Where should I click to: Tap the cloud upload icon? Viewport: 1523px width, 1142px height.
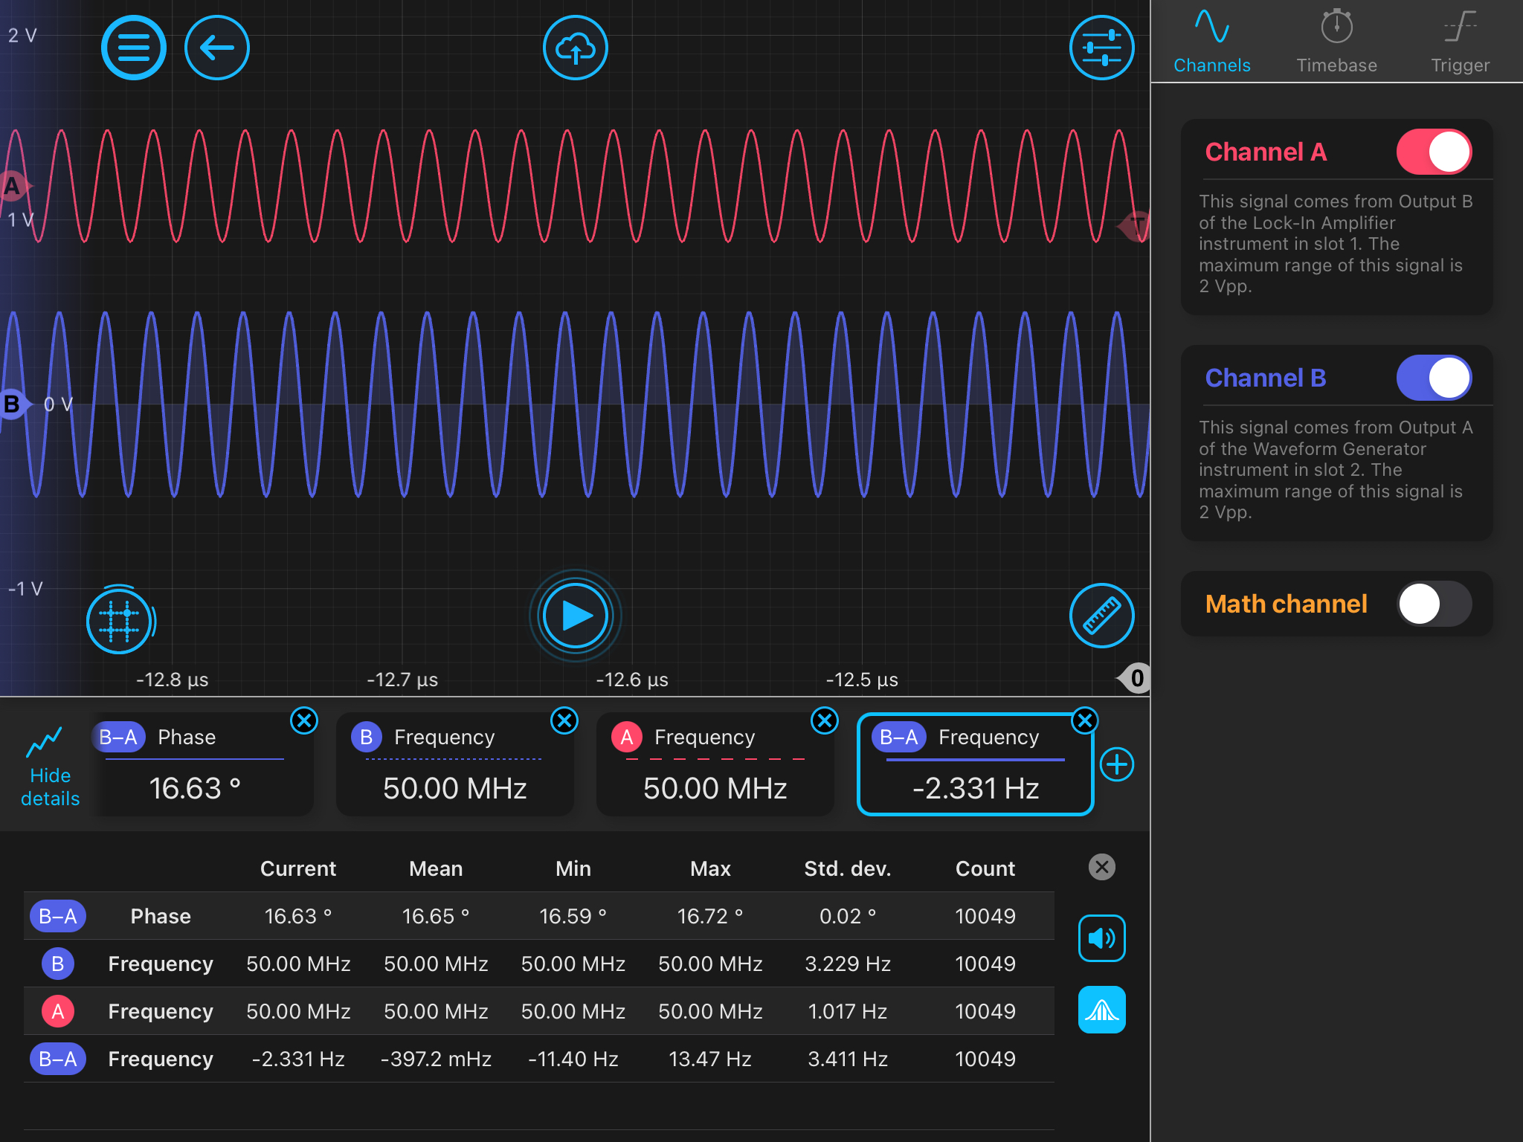point(575,48)
